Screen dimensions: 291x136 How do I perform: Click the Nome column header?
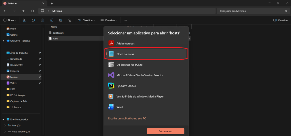54,27
